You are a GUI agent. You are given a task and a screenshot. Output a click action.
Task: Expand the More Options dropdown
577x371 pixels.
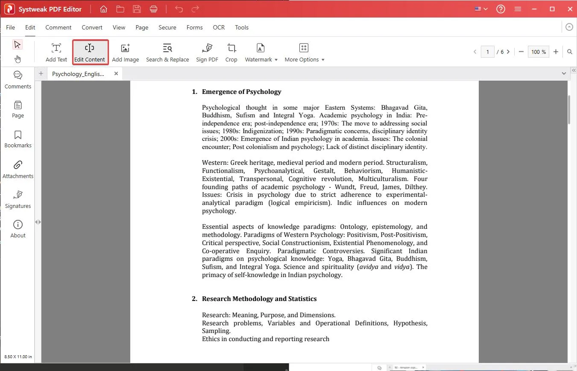(x=304, y=53)
